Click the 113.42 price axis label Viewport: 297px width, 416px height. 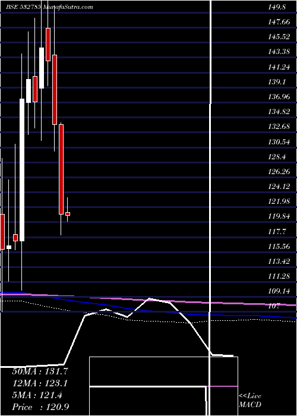(279, 261)
